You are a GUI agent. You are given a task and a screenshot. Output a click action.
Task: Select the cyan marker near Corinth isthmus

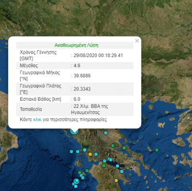[x=122, y=171]
